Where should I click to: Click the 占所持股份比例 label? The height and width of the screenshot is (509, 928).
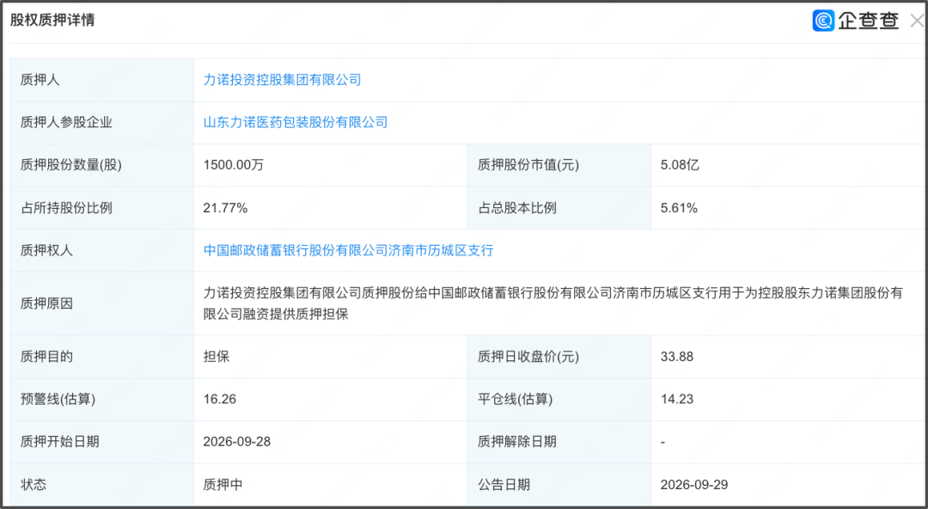tap(66, 208)
